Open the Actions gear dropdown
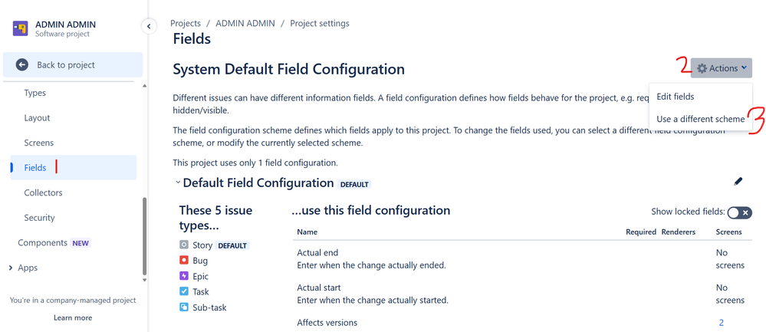This screenshot has width=766, height=332. [721, 68]
